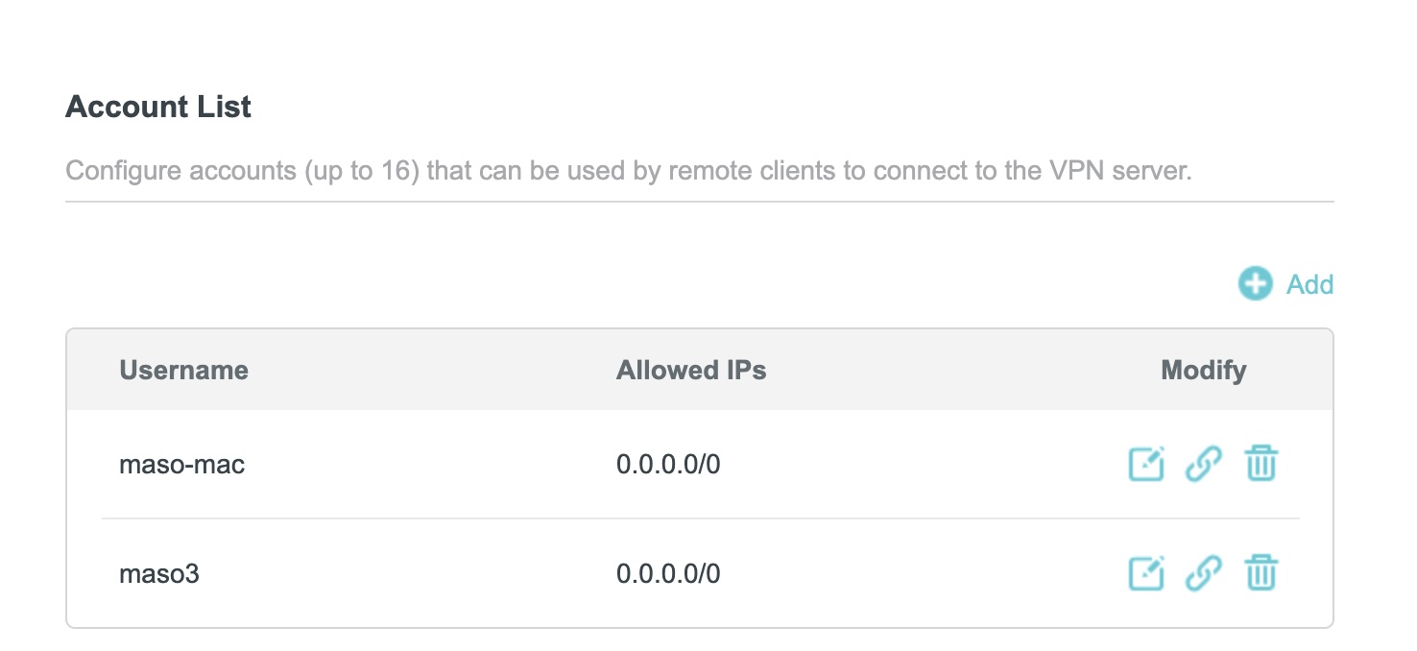
Task: Click the Account List heading
Action: click(158, 107)
